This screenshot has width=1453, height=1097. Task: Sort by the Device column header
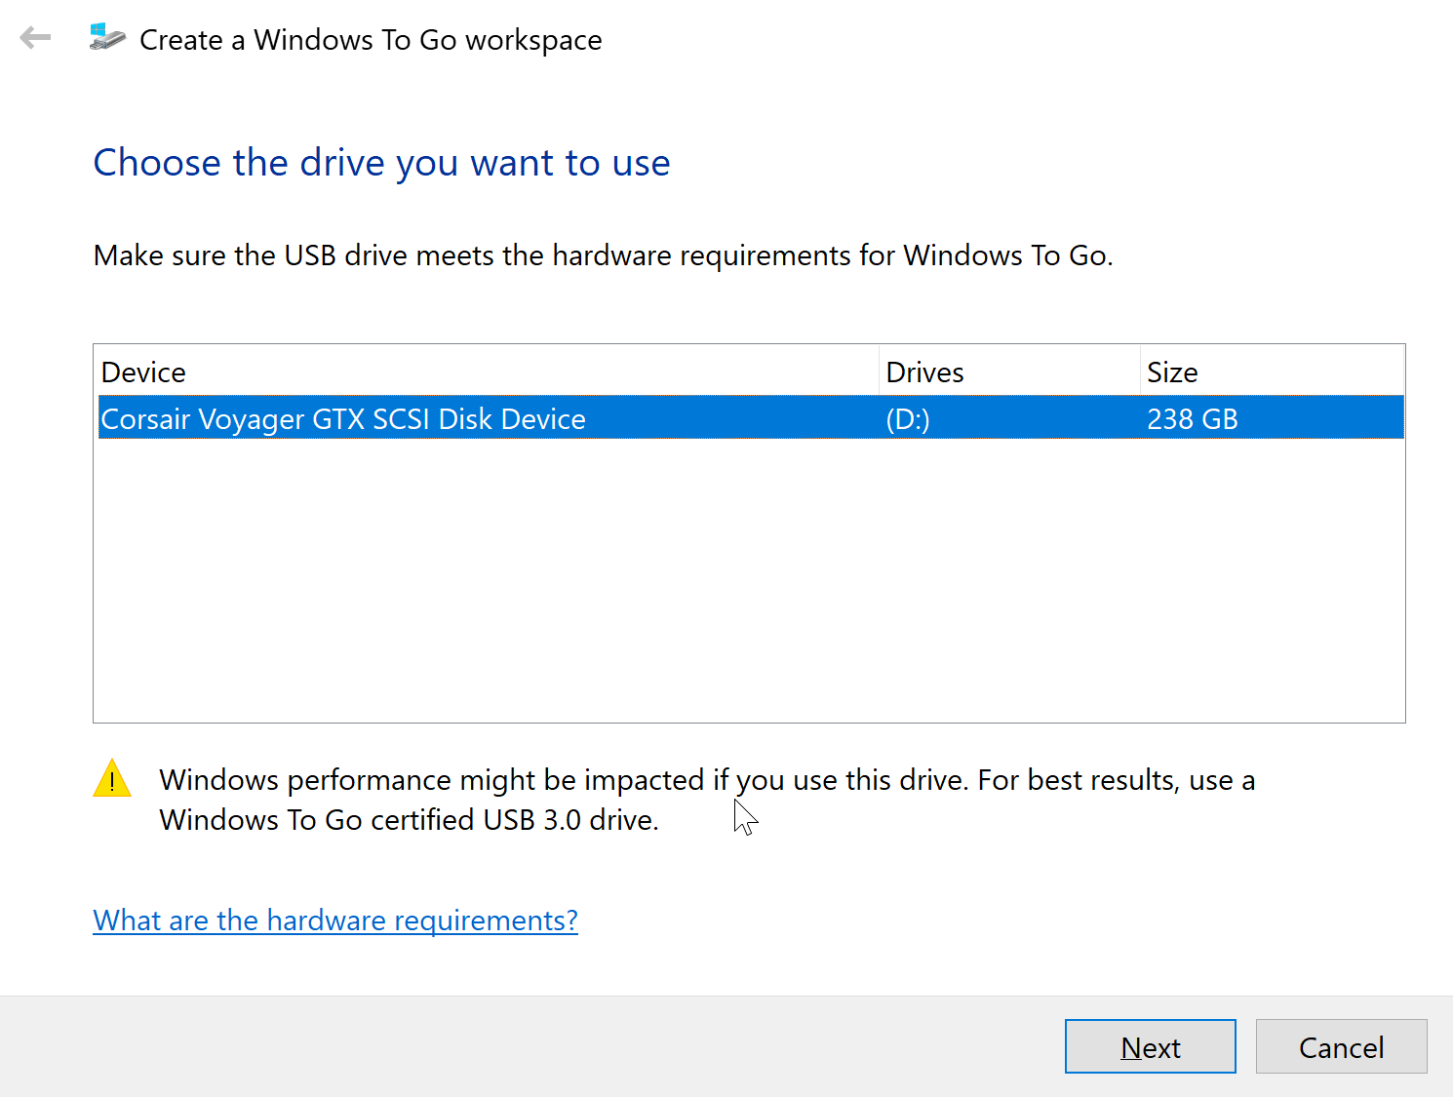tap(487, 372)
